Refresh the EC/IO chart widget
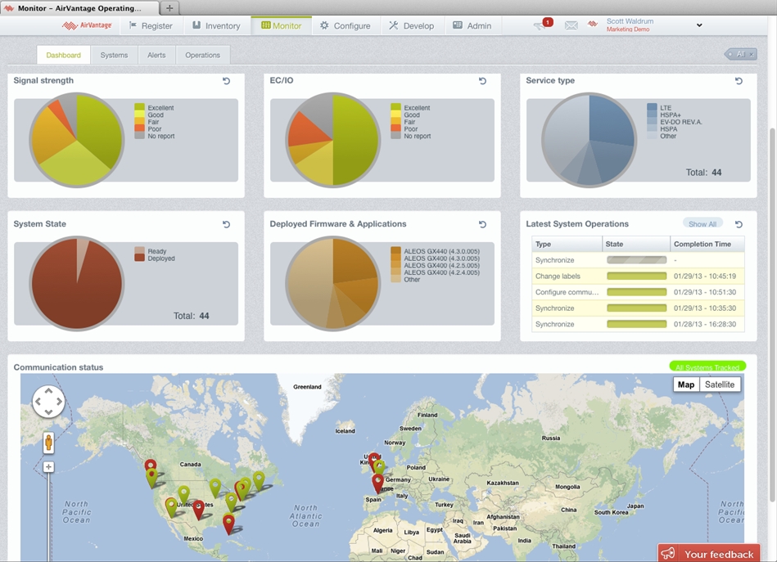Screen dimensions: 777x562 click(483, 81)
